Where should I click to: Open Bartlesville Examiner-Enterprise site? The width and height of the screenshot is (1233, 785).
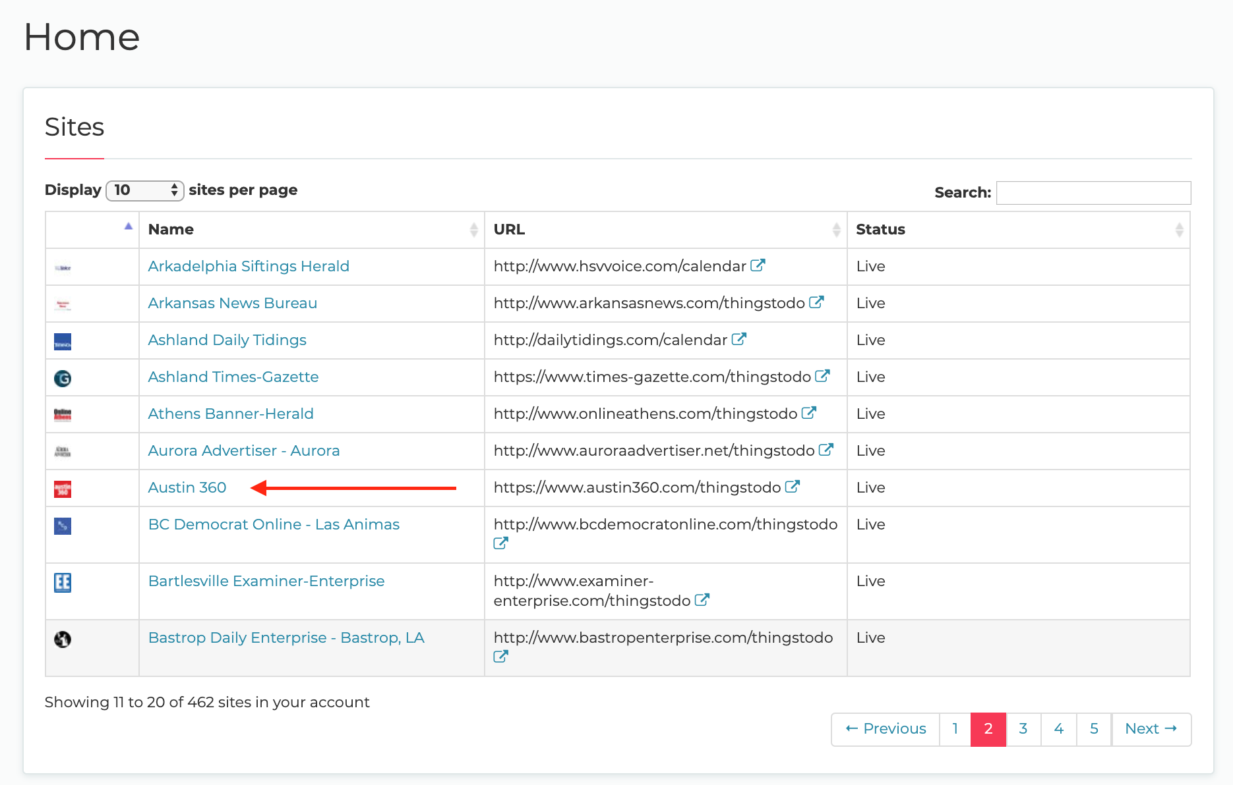click(x=266, y=581)
